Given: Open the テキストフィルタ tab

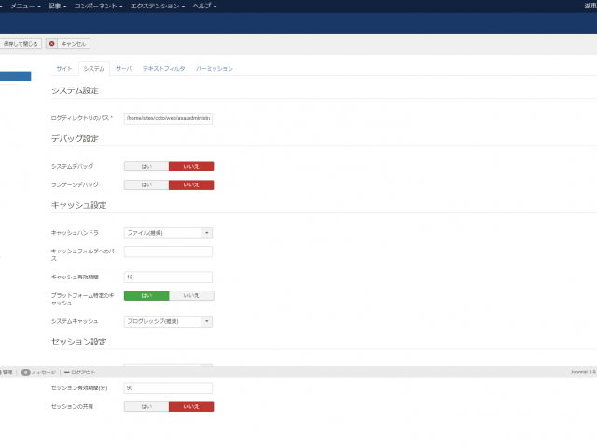Looking at the screenshot, I should 164,69.
